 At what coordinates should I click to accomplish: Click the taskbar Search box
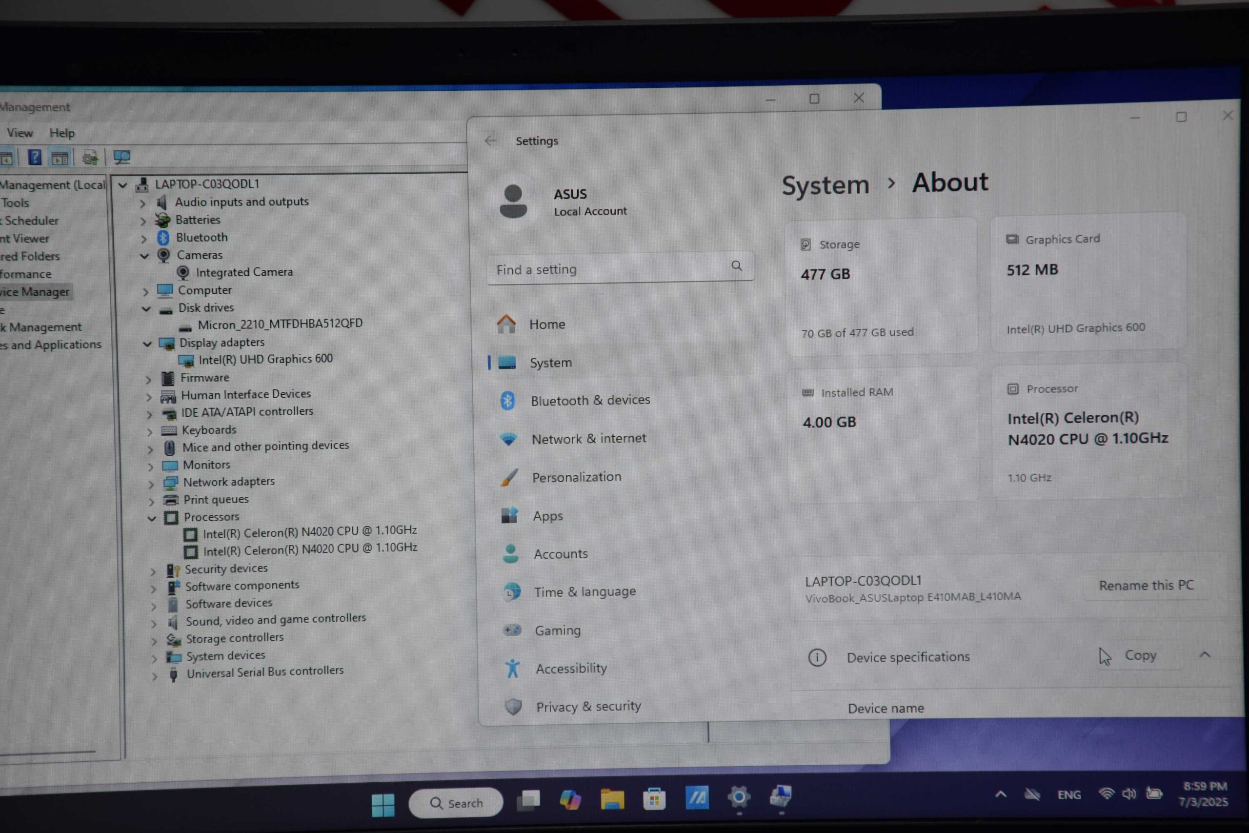point(456,803)
